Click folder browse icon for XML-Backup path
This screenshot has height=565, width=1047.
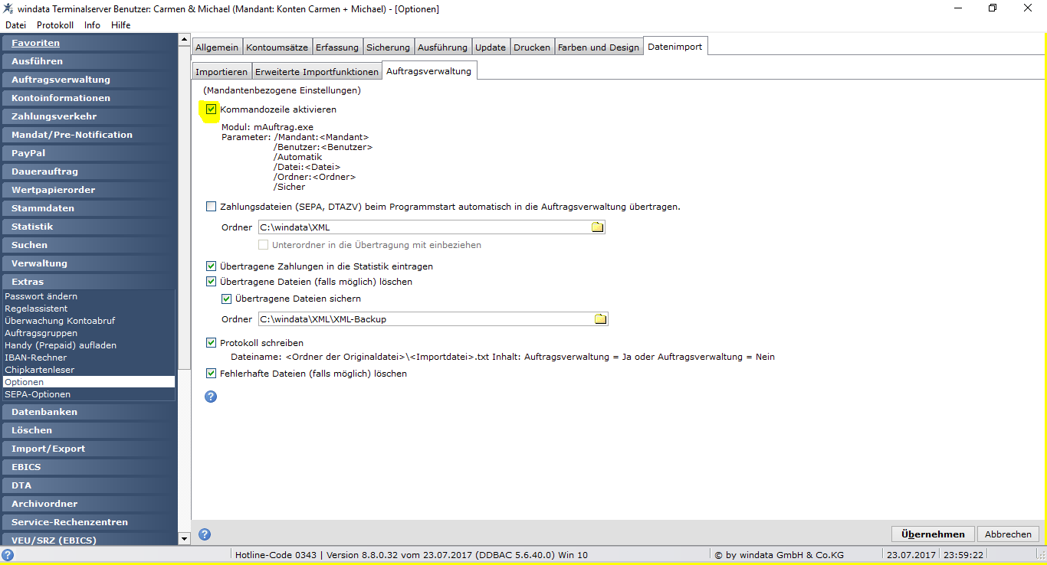[x=601, y=319]
